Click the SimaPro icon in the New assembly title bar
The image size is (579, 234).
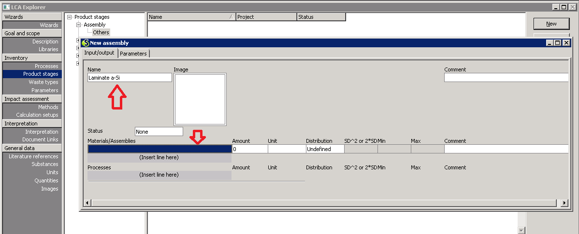86,43
